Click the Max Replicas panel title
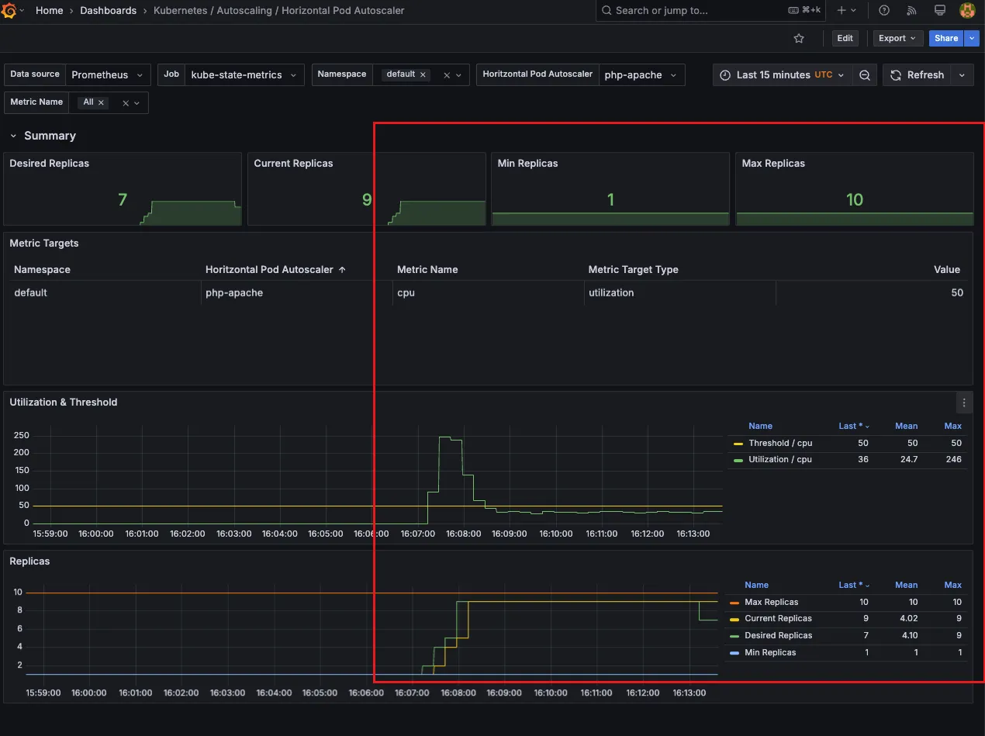The width and height of the screenshot is (985, 736). 773,164
